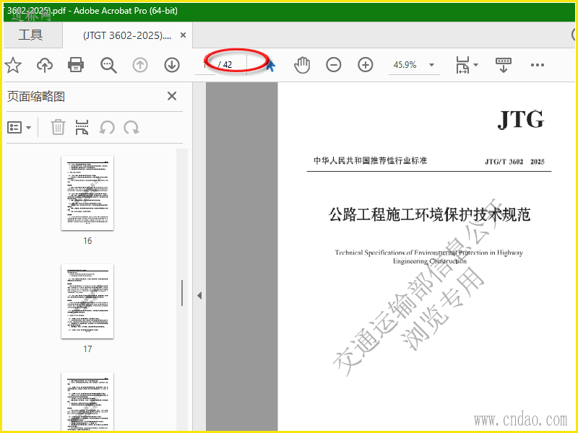Print the document with the printer icon

(x=76, y=65)
